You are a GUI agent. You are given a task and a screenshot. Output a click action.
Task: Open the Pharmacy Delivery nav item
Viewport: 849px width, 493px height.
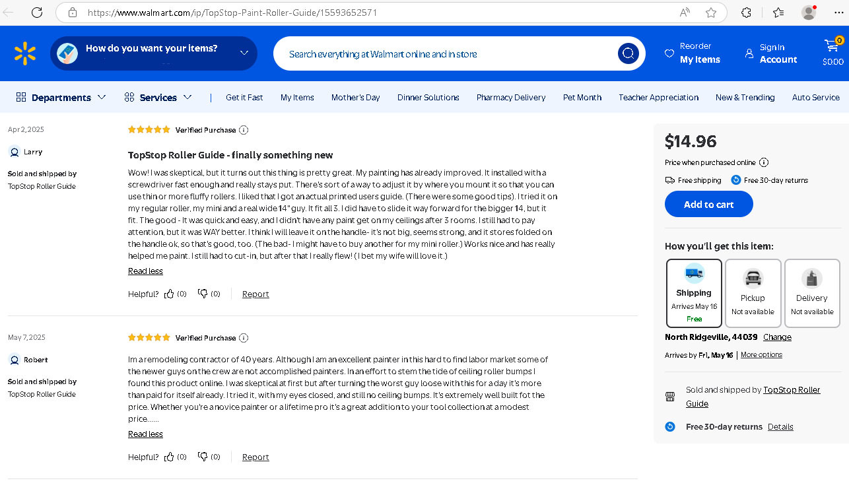[510, 98]
